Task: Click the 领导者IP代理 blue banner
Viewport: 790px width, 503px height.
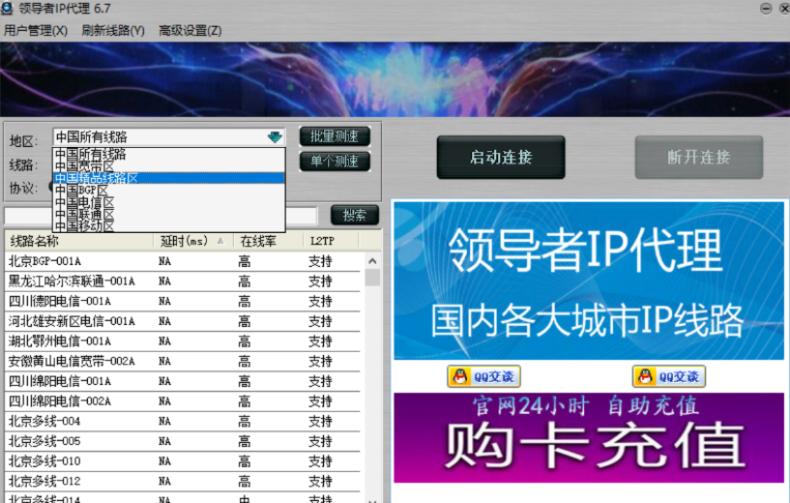Action: [589, 281]
